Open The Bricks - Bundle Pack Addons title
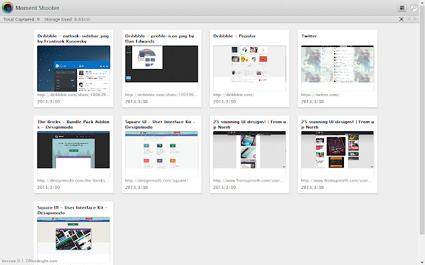This screenshot has height=265, width=425. point(73,125)
